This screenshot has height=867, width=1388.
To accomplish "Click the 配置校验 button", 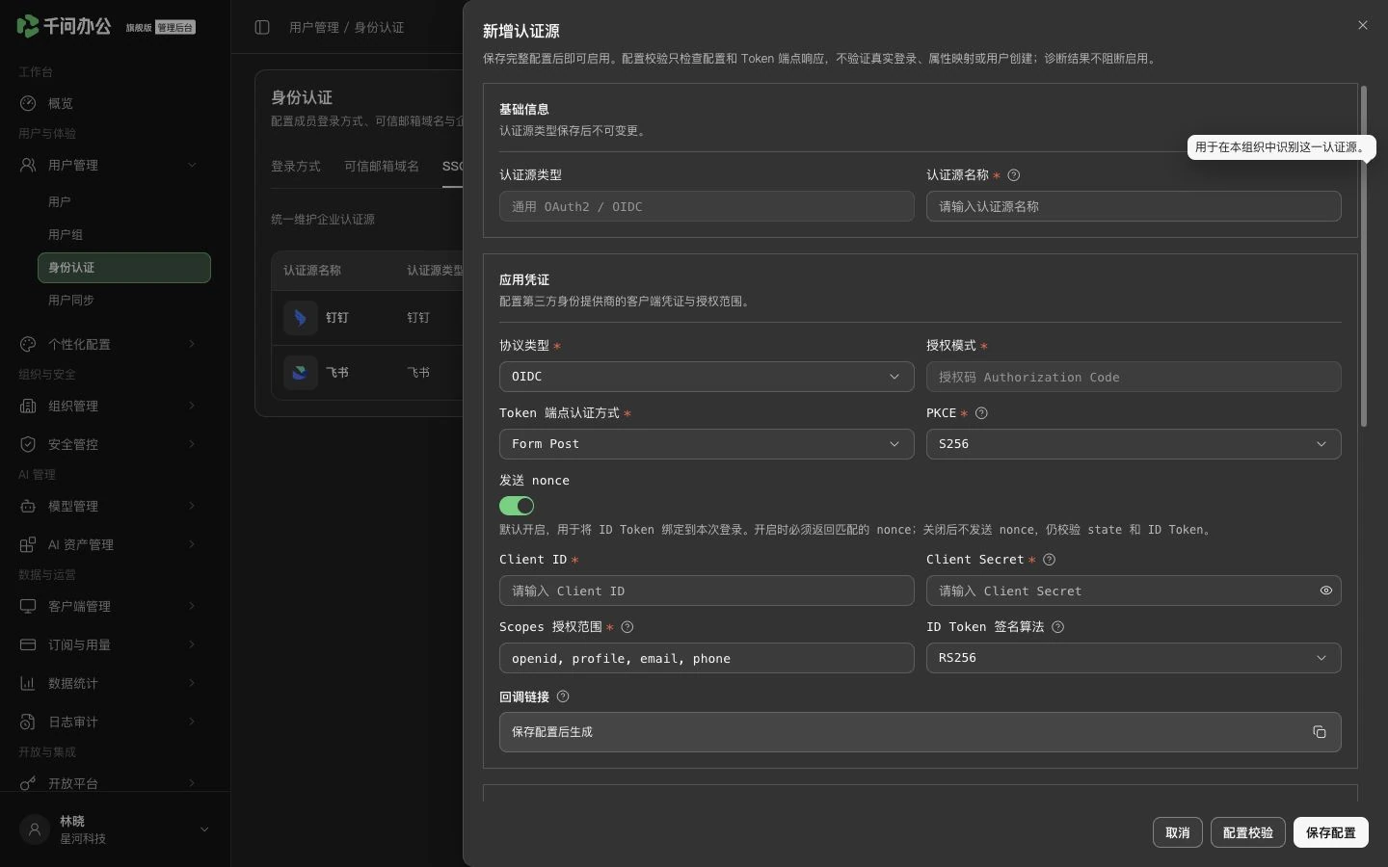I will pos(1248,832).
